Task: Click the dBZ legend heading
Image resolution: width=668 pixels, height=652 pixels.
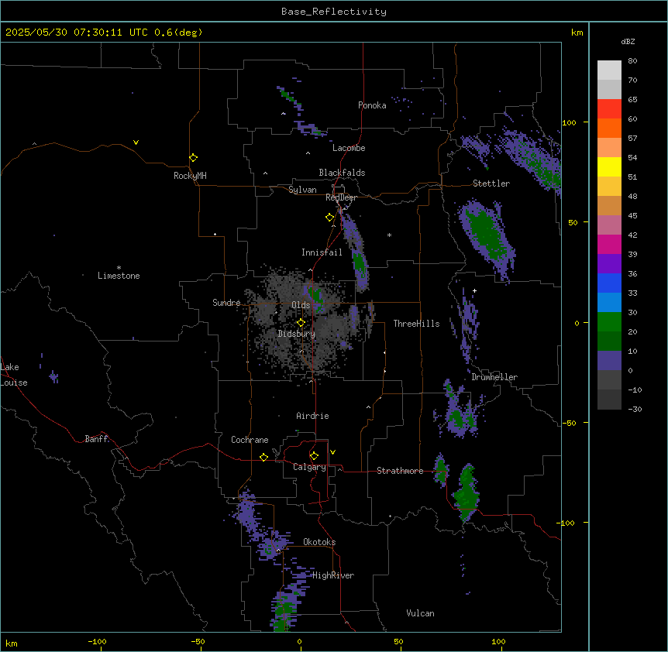Action: tap(628, 41)
